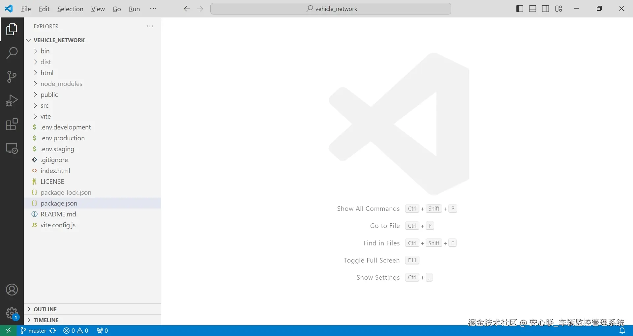Open the vite.config.js file
The image size is (633, 336).
(93, 225)
